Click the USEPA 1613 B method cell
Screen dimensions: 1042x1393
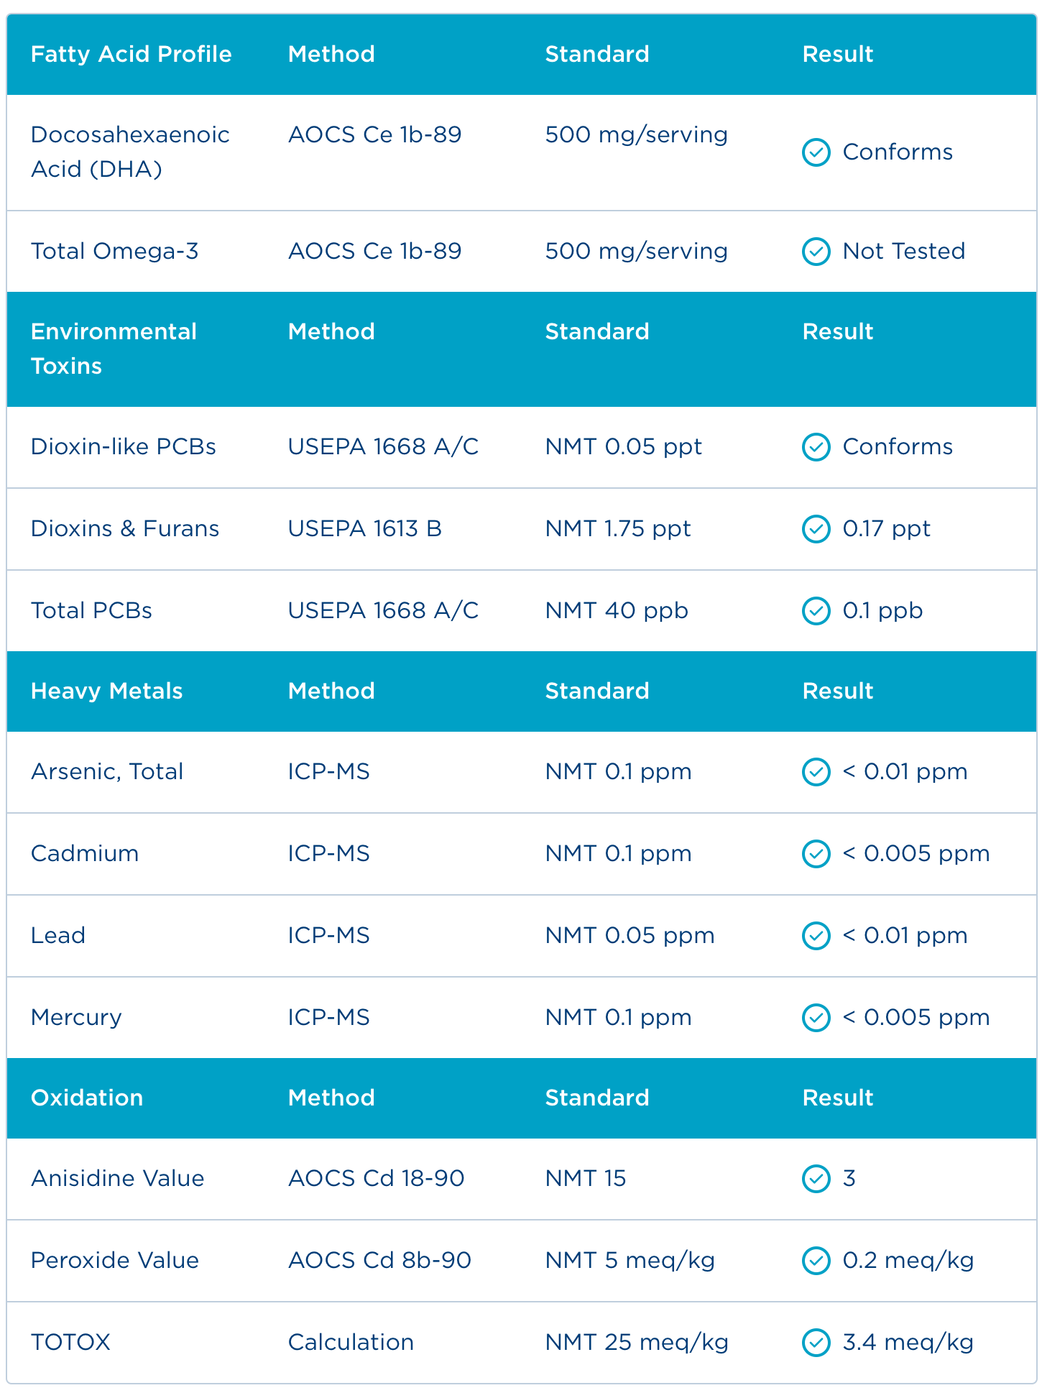click(x=364, y=529)
